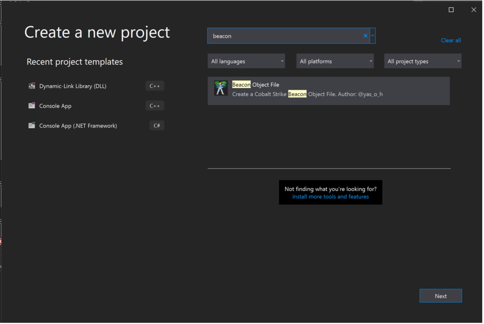Close the Create a new project dialog
The image size is (484, 324).
point(473,10)
